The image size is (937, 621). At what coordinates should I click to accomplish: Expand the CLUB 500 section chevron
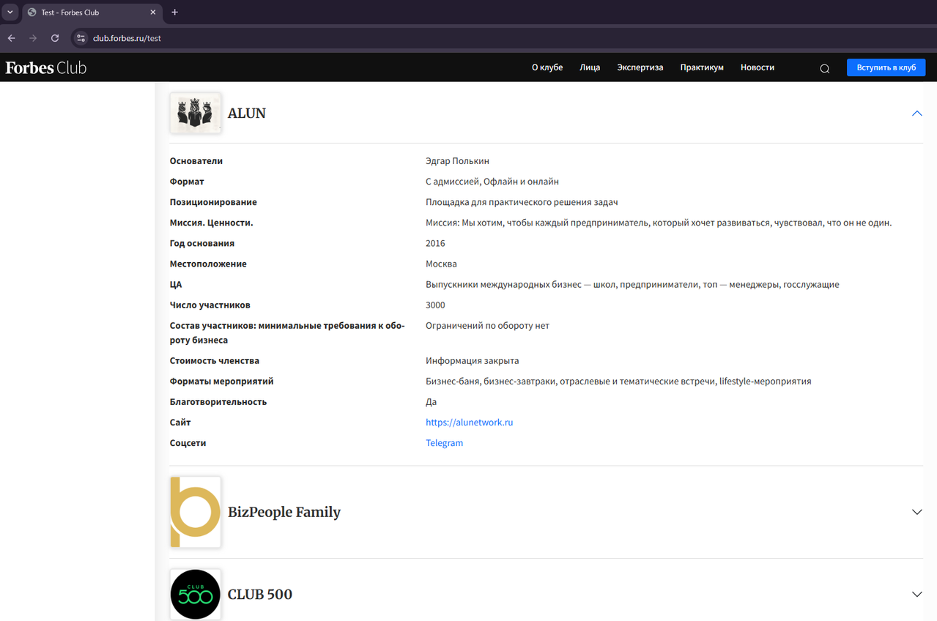pyautogui.click(x=916, y=594)
